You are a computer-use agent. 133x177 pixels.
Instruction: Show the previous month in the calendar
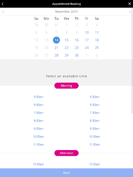tap(3, 12)
